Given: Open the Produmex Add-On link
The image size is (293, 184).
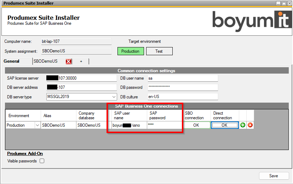Looking at the screenshot, I should click(25, 154).
